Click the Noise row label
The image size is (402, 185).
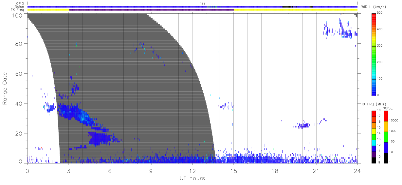[x=20, y=7]
